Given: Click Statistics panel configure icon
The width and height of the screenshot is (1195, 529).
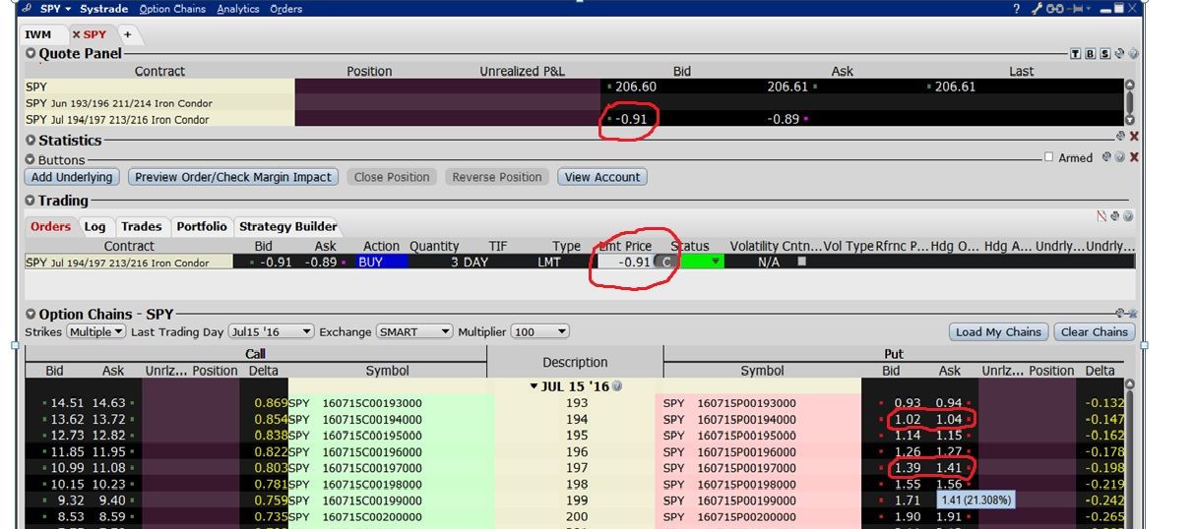Looking at the screenshot, I should [x=1120, y=137].
